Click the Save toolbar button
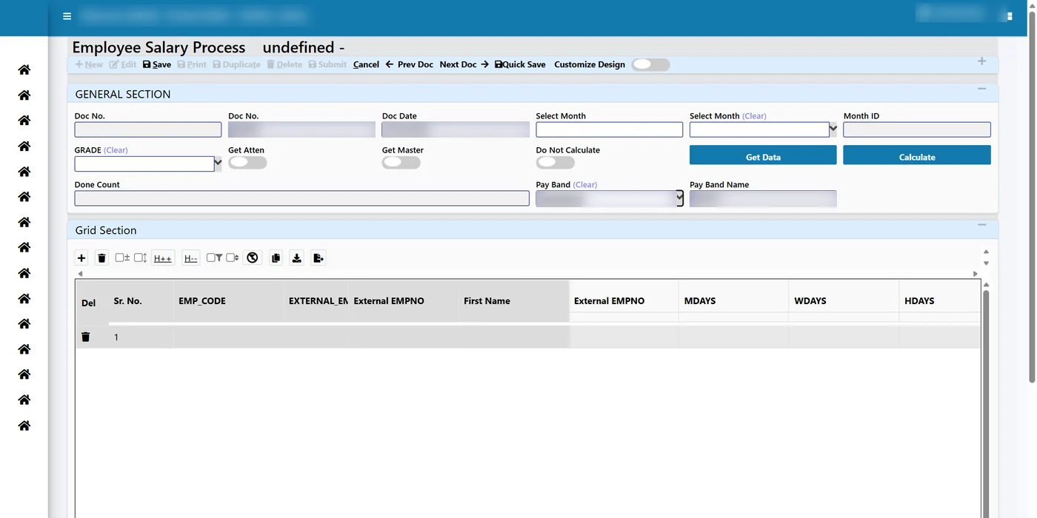Viewport: 1037px width, 518px height. 157,64
